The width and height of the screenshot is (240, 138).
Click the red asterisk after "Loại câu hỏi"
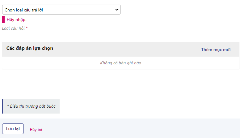click(x=27, y=28)
